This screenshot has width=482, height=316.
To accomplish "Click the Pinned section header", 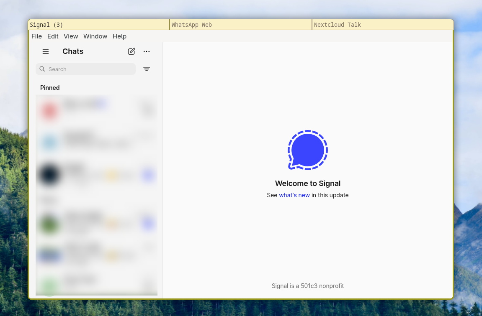I will point(50,88).
